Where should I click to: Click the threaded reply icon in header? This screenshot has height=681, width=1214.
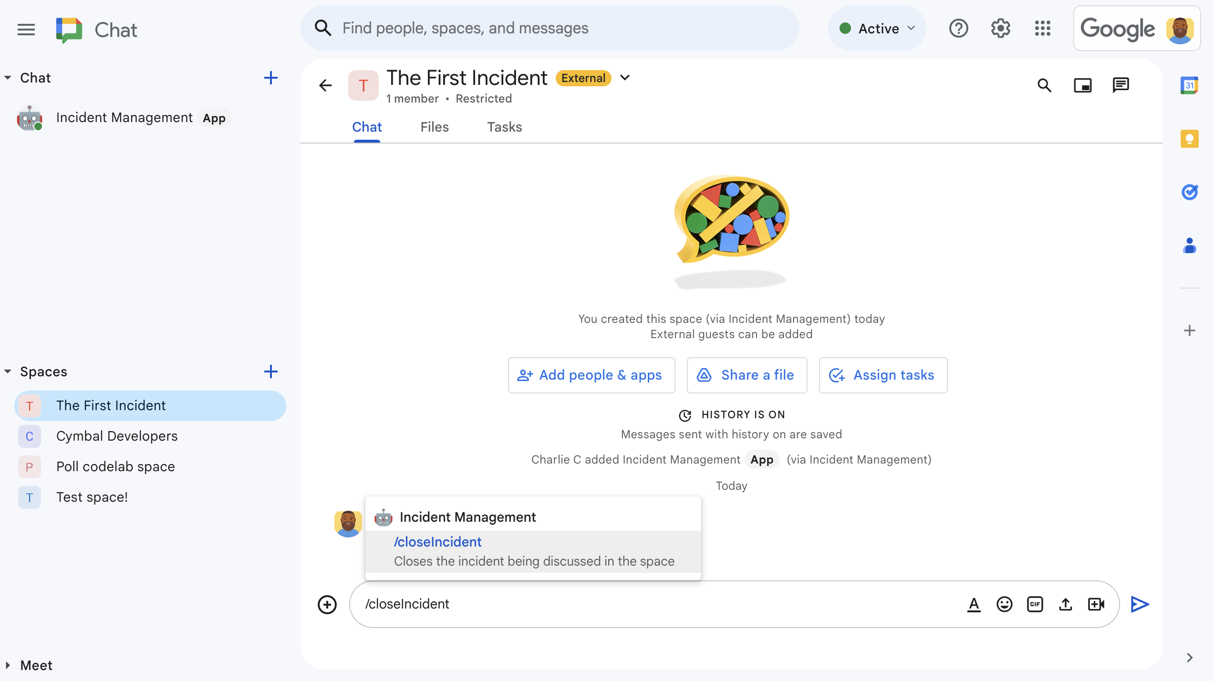[x=1122, y=84]
